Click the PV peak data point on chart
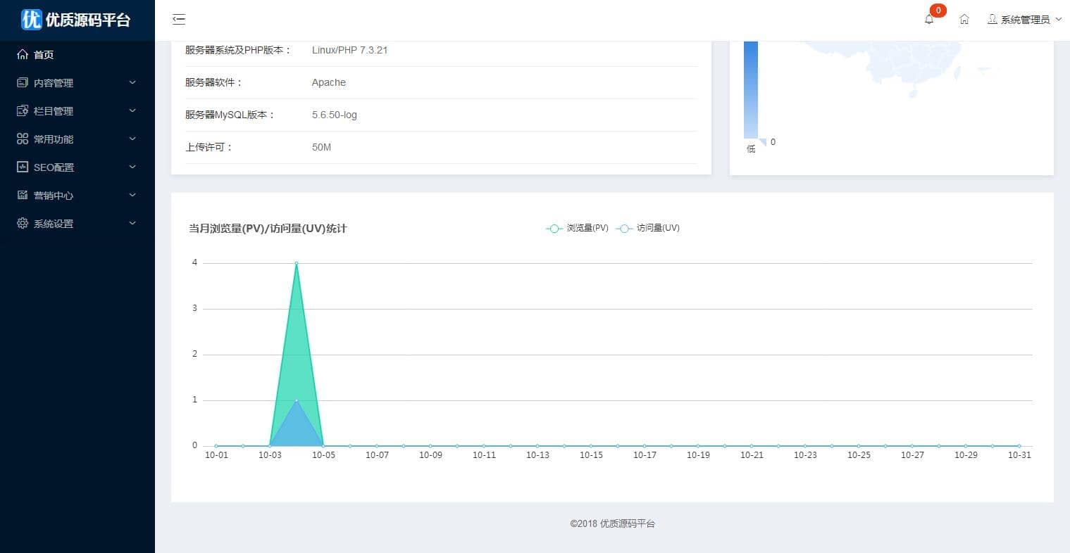The width and height of the screenshot is (1070, 553). coord(297,263)
